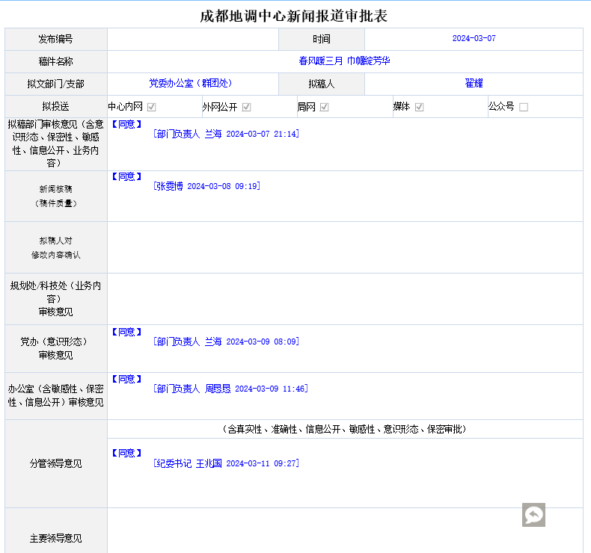
Task: Click 【同意】 in the 分管领导意见 row
Action: tap(126, 453)
